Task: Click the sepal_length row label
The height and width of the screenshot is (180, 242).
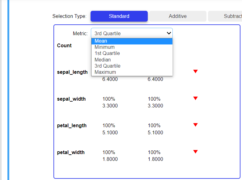Action: tap(72, 72)
